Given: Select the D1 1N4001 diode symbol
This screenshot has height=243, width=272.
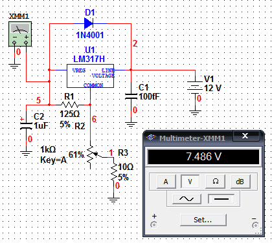Looking at the screenshot, I should coord(89,23).
